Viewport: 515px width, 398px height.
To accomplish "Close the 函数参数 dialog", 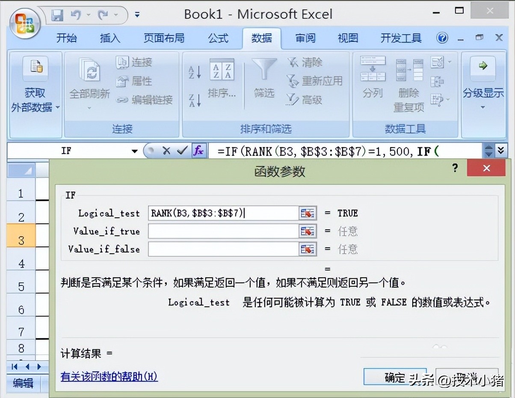I will (487, 168).
